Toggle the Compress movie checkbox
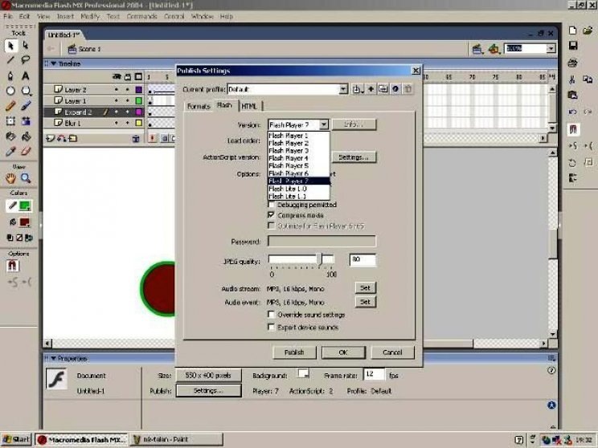 pos(271,215)
